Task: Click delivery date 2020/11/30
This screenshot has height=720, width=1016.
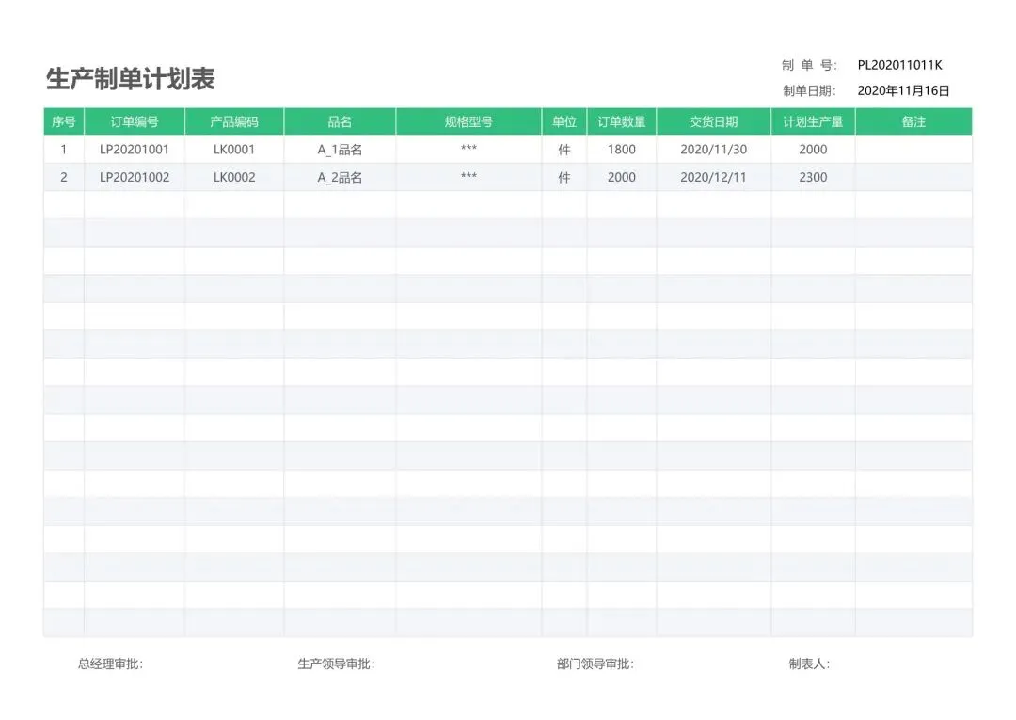Action: [x=713, y=150]
